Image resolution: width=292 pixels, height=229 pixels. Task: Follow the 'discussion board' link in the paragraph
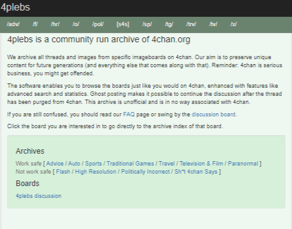[213, 115]
